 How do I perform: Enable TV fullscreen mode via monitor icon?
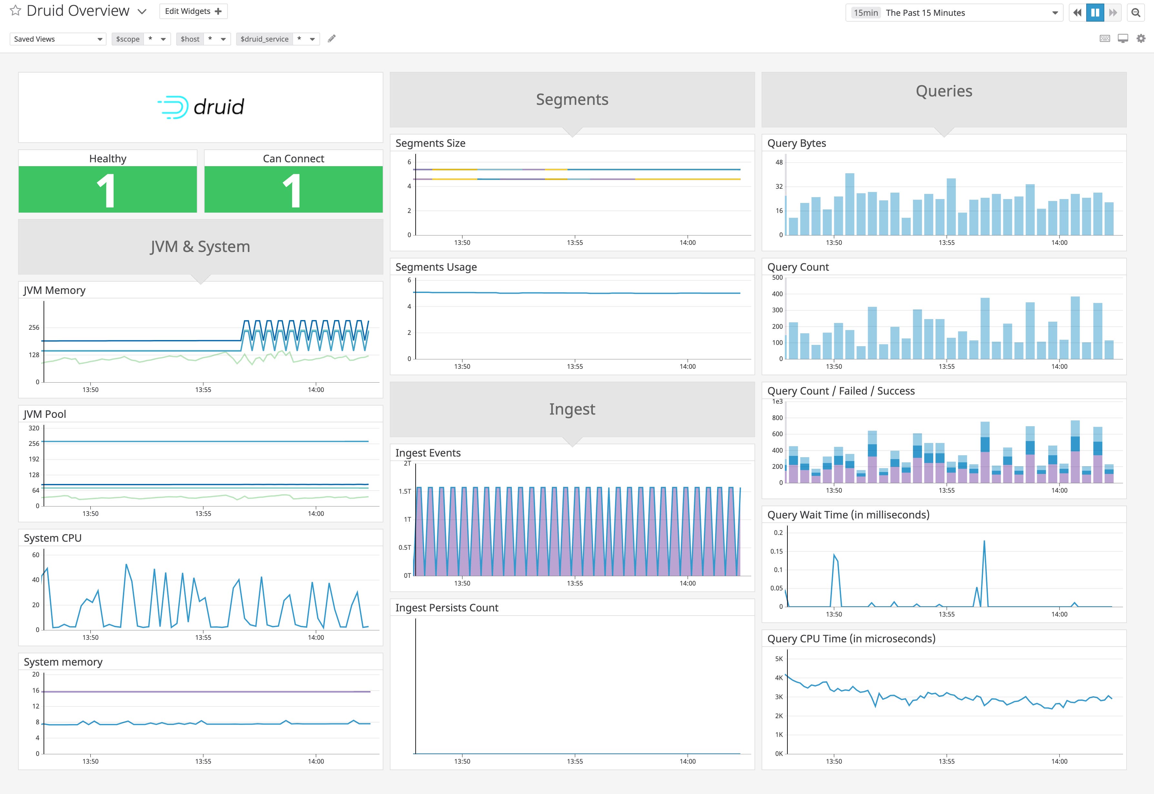[x=1123, y=38]
